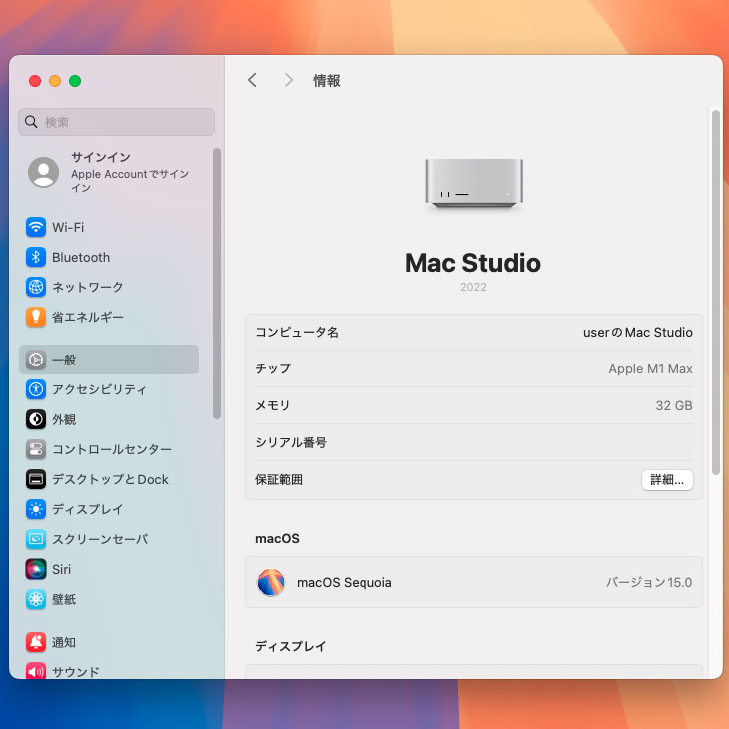This screenshot has width=729, height=729.
Task: Open Wi-Fi settings icon in sidebar
Action: coord(36,227)
